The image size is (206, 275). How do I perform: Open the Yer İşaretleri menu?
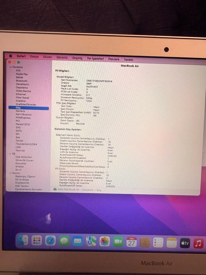tap(95, 59)
